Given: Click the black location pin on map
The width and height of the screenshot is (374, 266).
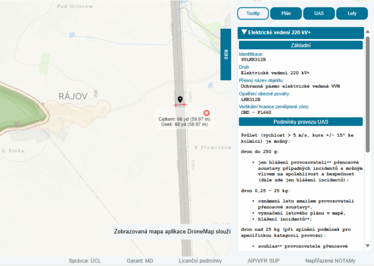Looking at the screenshot, I should 180,100.
